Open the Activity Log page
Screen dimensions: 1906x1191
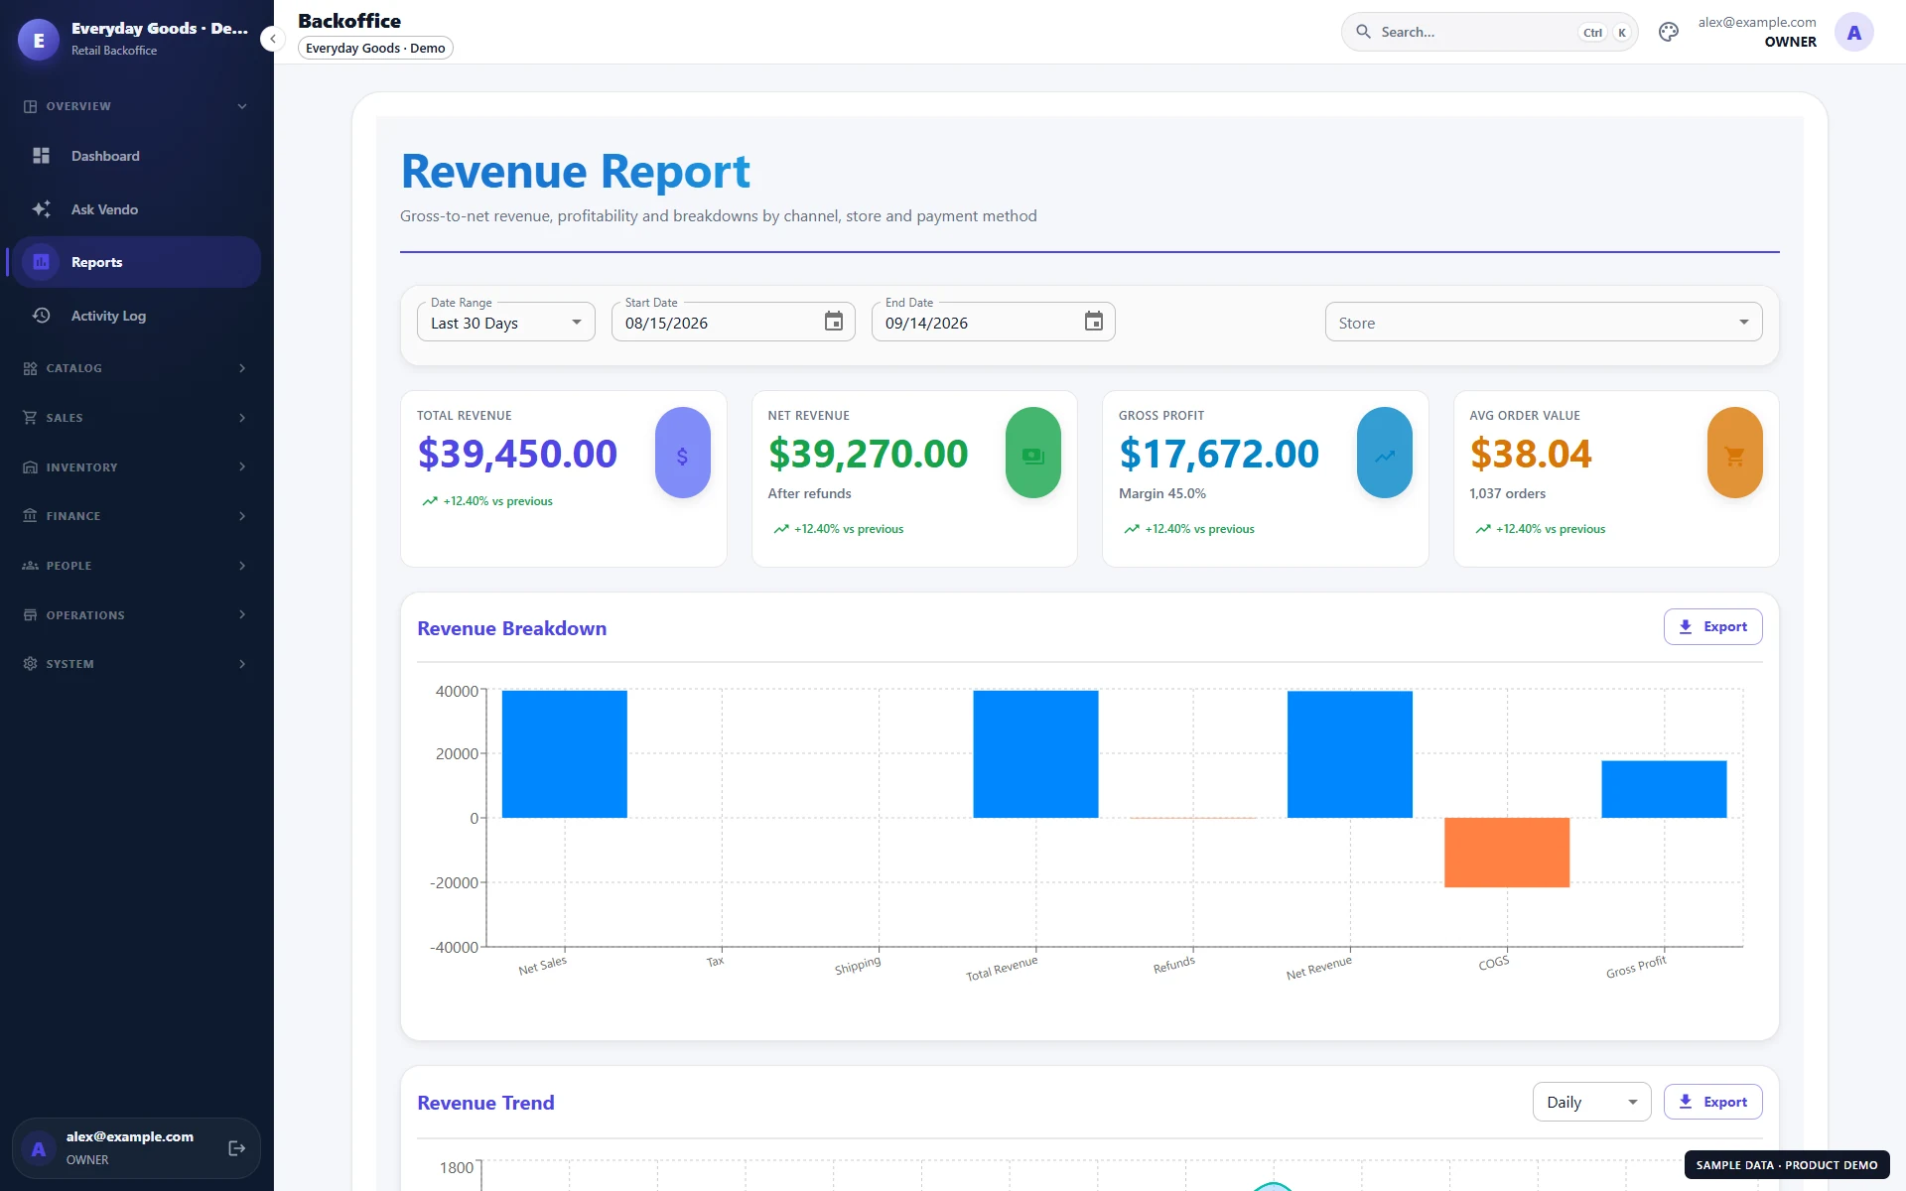tap(137, 316)
